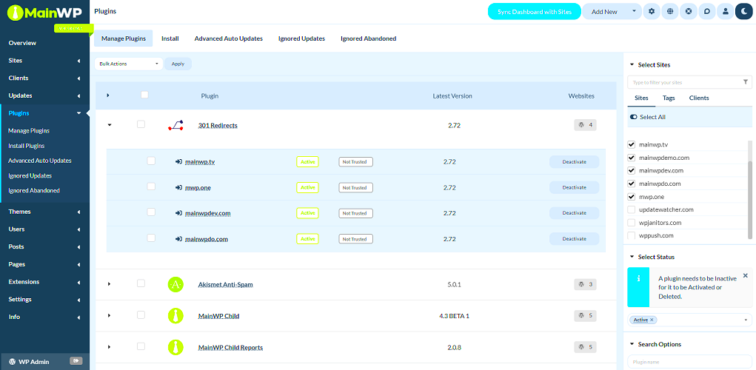Open the Akismet Anti-Spam plugin link

(226, 285)
